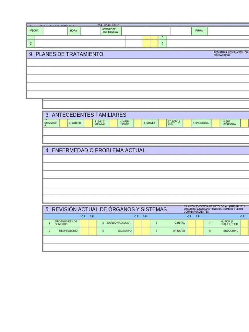Screen dimensions: 249x332
Task: Select the 3. Enf. C. Vascular label
Action: (100, 123)
